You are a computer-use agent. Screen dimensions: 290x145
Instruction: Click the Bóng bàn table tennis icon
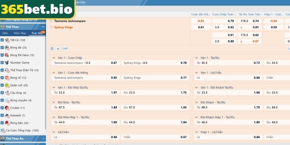pos(7,123)
